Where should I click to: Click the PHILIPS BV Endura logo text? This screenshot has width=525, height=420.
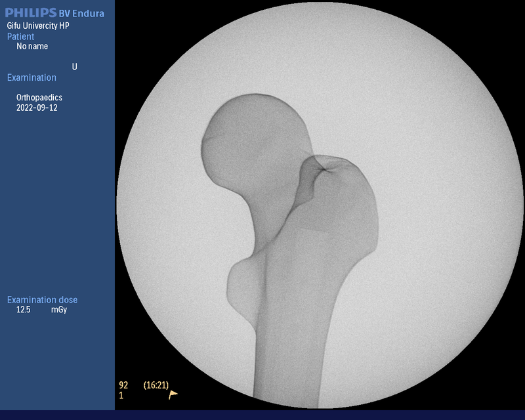coord(54,13)
